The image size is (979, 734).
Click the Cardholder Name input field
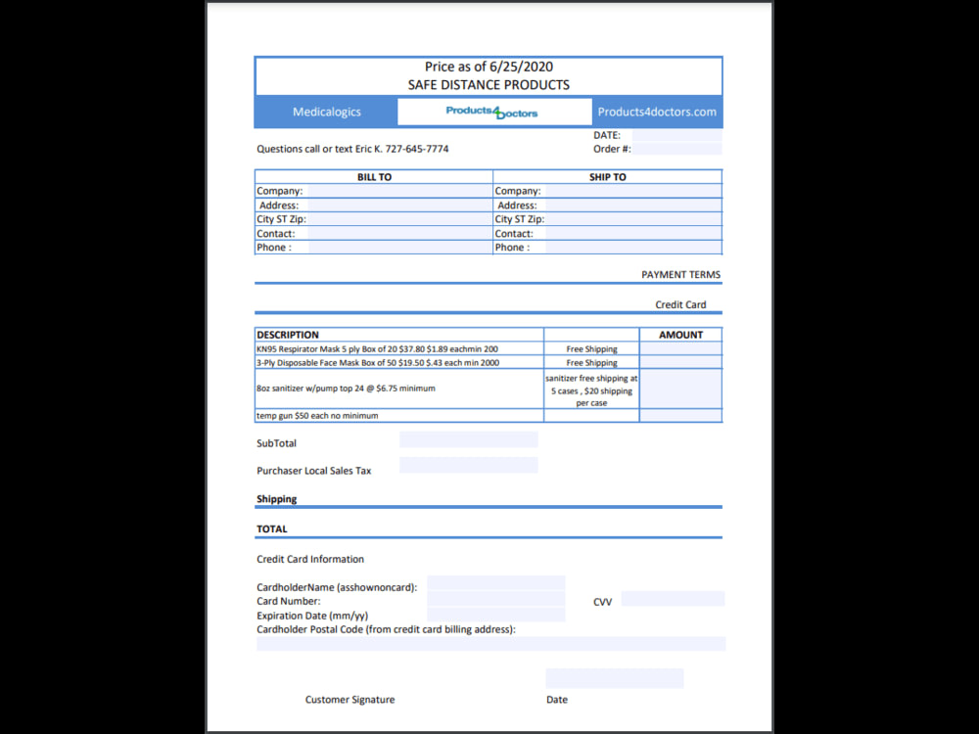click(x=495, y=583)
